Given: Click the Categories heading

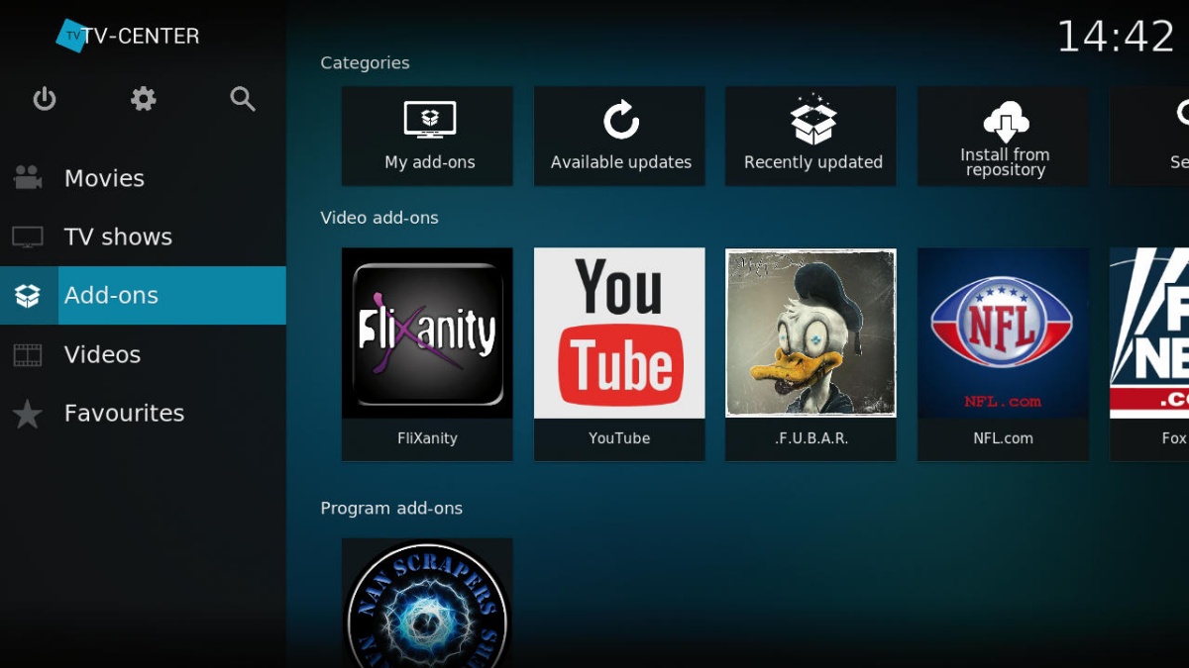Looking at the screenshot, I should (x=365, y=63).
